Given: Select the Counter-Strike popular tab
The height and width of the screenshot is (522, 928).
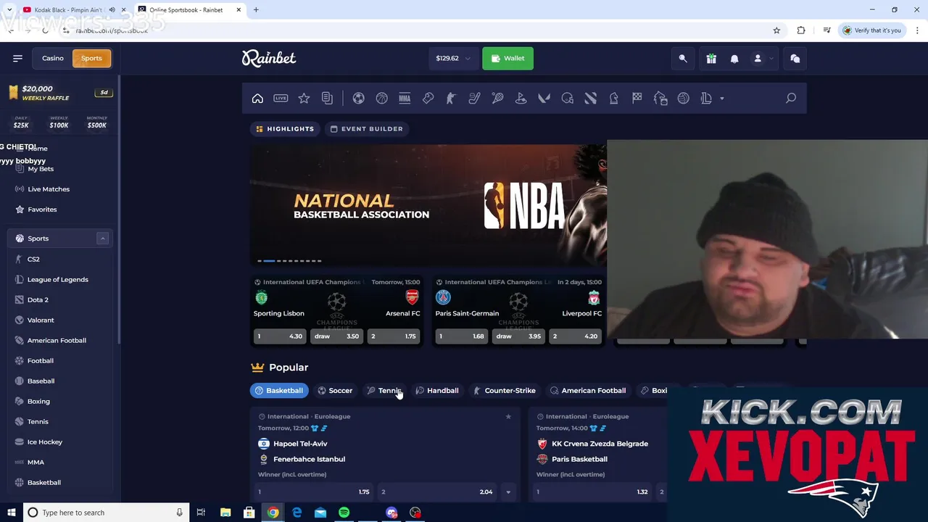Looking at the screenshot, I should (x=504, y=390).
